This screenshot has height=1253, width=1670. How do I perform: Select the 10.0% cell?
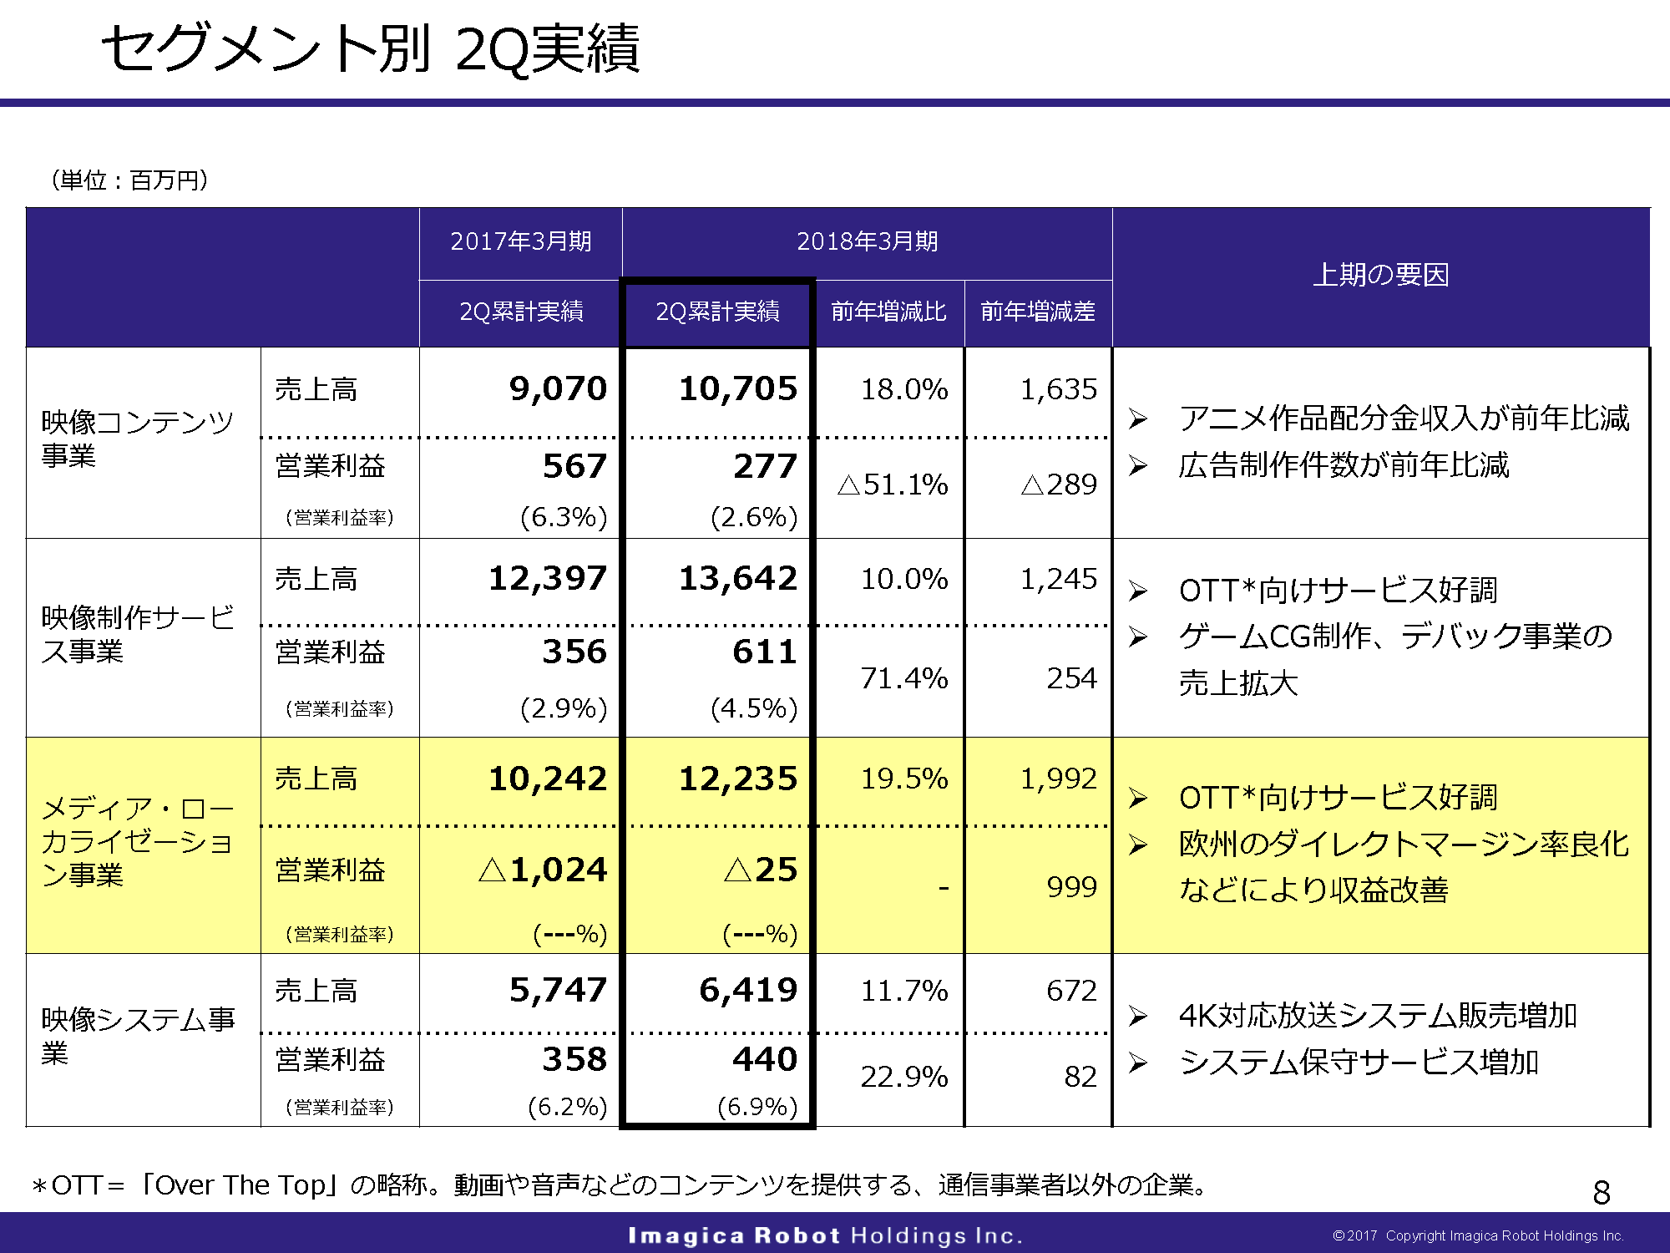point(904,579)
